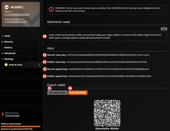Click the yellow dot beside Advanced
The height and width of the screenshot is (131, 170).
(x=2, y=53)
